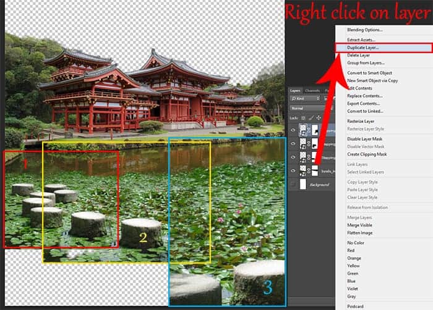Image resolution: width=433 pixels, height=310 pixels.
Task: Click layer mask thumbnail of second layer
Action: 315,144
